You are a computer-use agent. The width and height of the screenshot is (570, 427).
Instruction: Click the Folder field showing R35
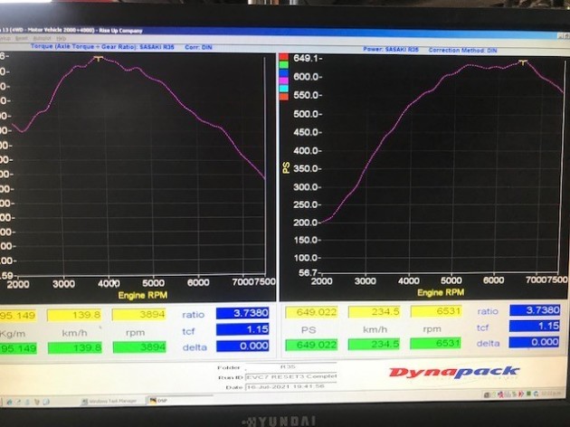pos(290,366)
